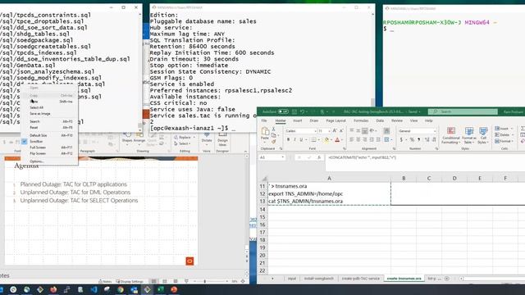
Task: Click the Excel Save icon
Action: coord(294,111)
